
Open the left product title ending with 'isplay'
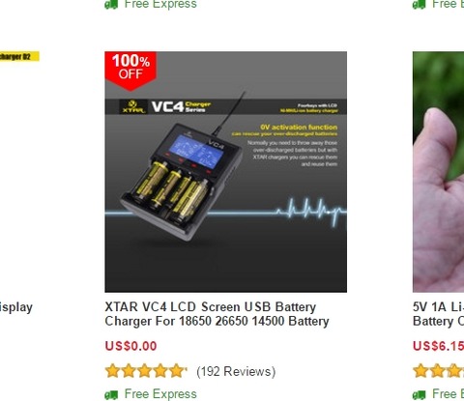point(16,307)
